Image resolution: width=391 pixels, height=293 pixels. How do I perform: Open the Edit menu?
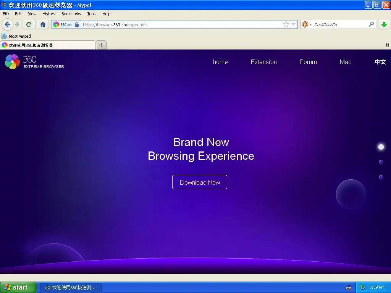click(18, 14)
